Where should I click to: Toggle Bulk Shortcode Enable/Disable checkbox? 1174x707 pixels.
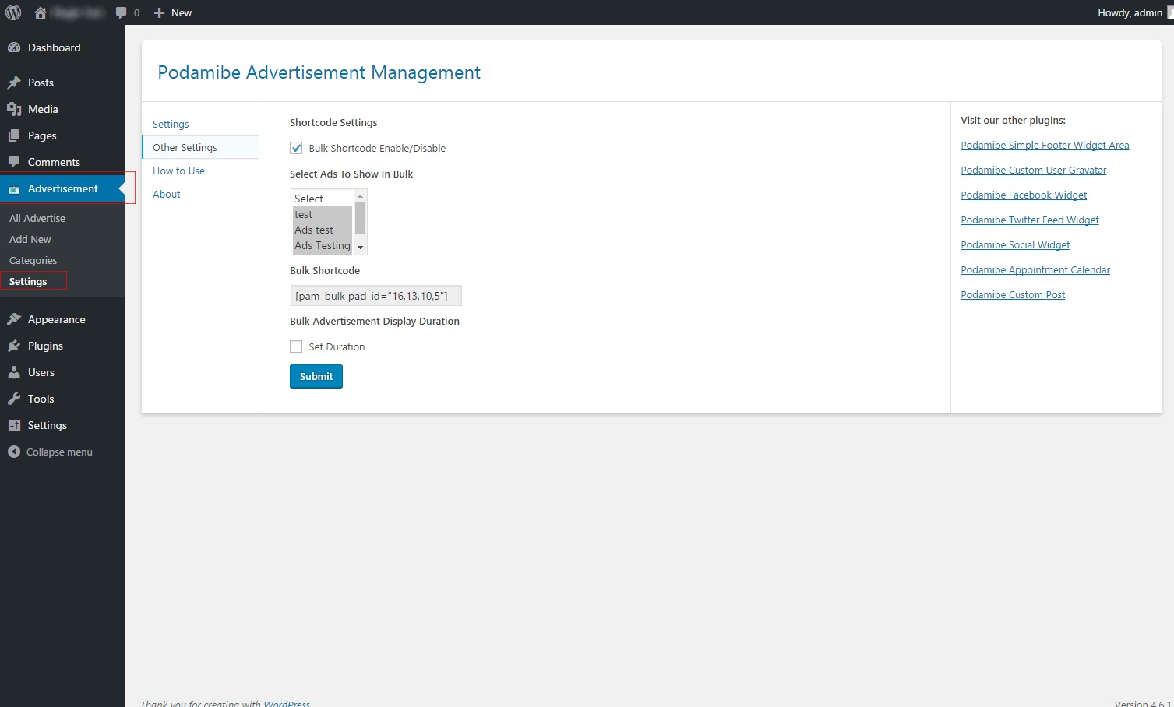click(x=296, y=148)
